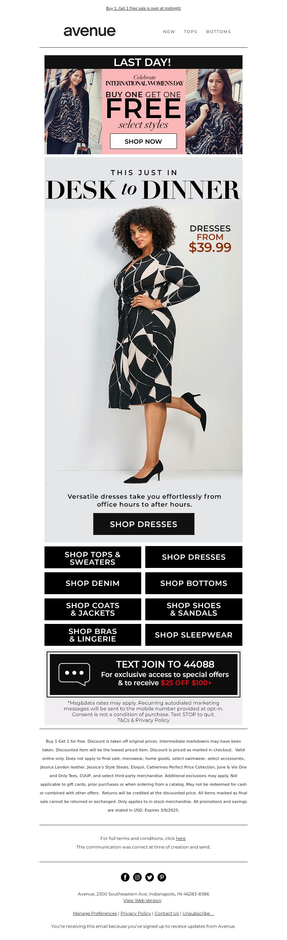The width and height of the screenshot is (287, 940).
Task: Go to the NEW menu item
Action: 169,32
